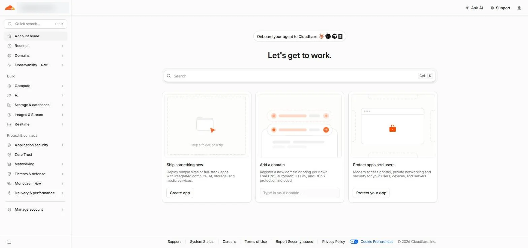This screenshot has height=248, width=528.
Task: Click the Storage & databases icon
Action: (9, 105)
